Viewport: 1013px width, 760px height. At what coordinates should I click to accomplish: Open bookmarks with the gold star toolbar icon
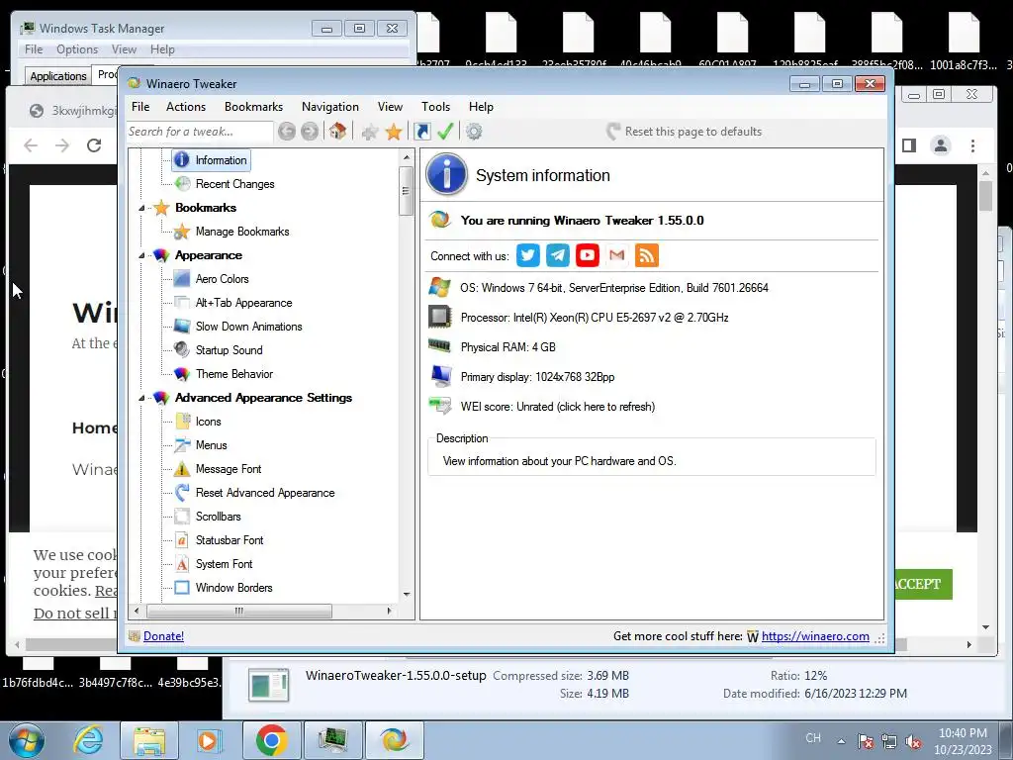point(394,132)
